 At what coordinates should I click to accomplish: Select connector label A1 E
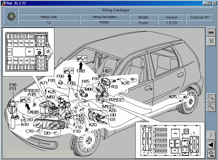click(32, 94)
